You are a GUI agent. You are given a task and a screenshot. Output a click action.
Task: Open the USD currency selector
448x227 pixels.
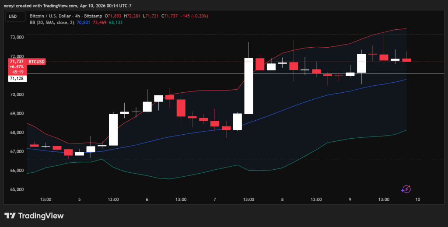[13, 16]
